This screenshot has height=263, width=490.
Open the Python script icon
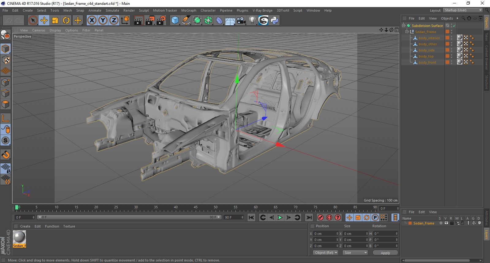tap(274, 20)
